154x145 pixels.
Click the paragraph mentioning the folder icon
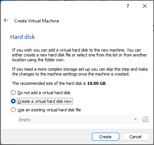point(80,55)
